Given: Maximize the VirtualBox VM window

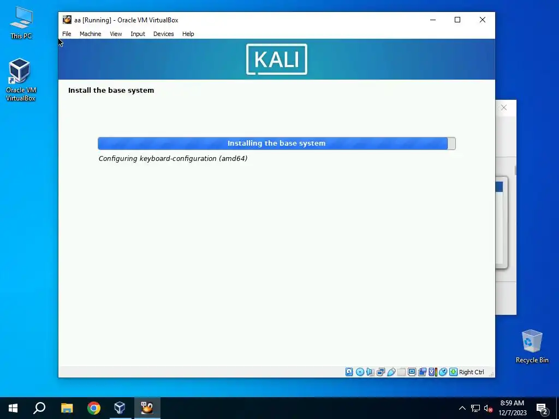Looking at the screenshot, I should point(457,20).
